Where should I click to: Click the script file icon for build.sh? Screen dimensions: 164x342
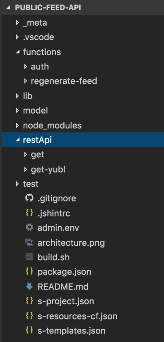coord(29,257)
